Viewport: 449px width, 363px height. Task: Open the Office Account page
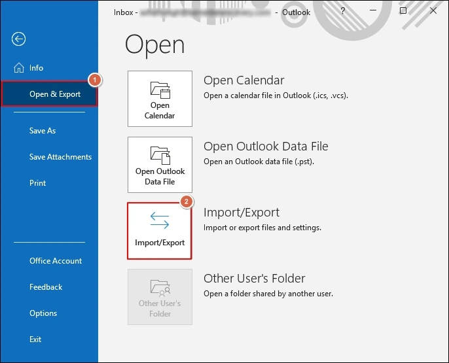[x=56, y=261]
